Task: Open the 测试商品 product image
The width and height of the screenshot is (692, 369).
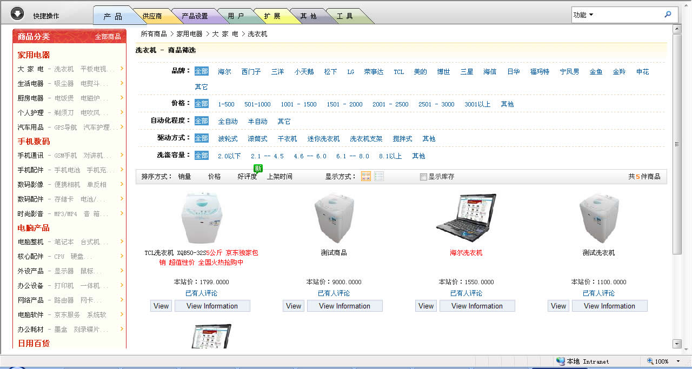Action: click(334, 218)
